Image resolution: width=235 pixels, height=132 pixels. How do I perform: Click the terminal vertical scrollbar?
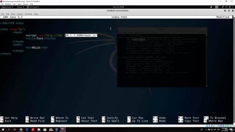pyautogui.click(x=234, y=70)
